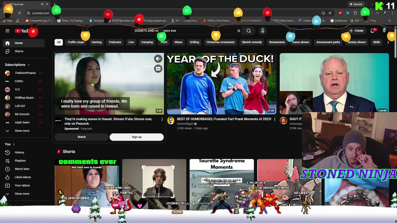The image size is (397, 223).
Task: Open TheBurntPeanut subscription channel
Action: tap(24, 73)
